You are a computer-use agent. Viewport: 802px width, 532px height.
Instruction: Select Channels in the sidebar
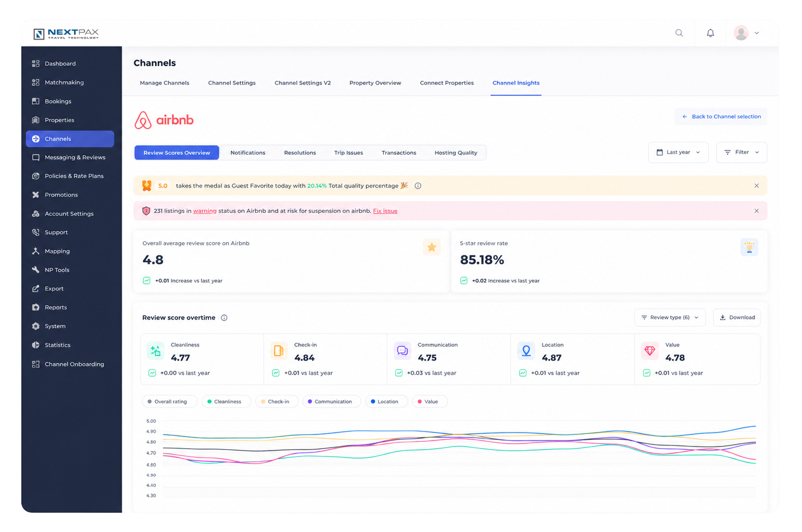[x=70, y=139]
